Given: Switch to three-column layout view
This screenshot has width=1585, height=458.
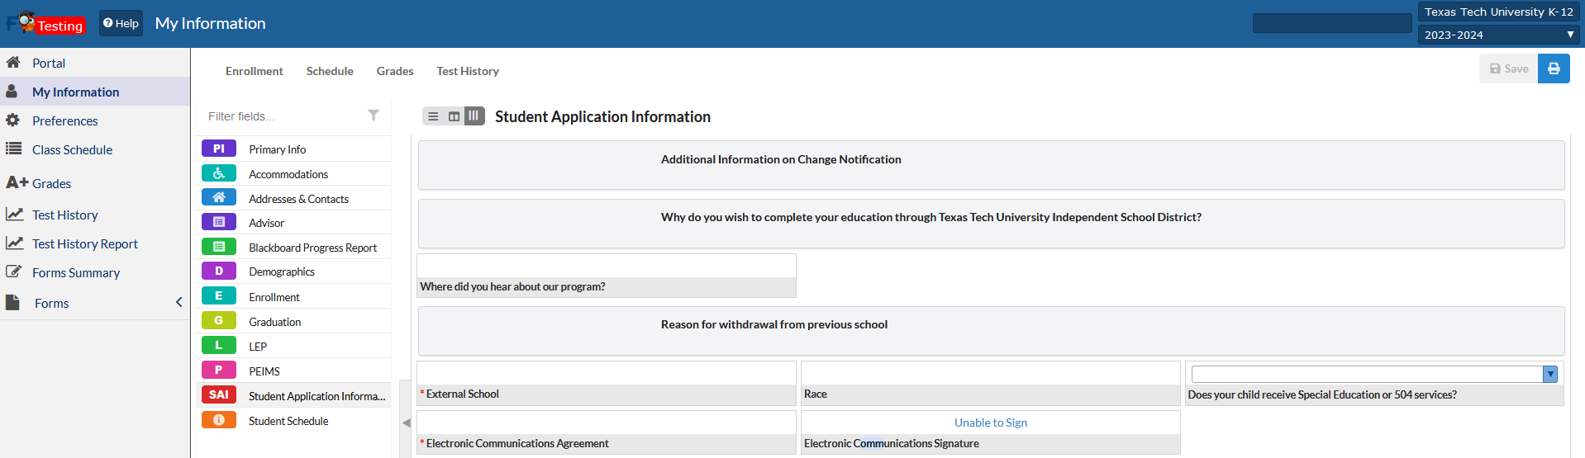Looking at the screenshot, I should coord(474,116).
